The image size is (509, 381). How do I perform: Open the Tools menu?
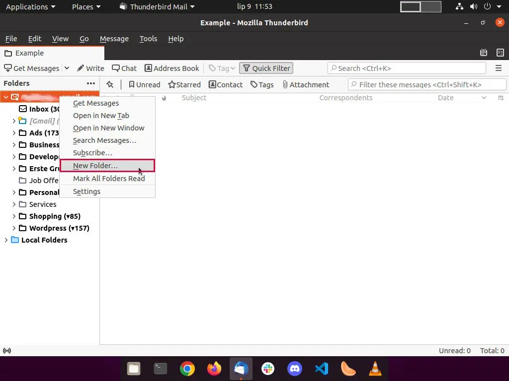(x=148, y=39)
